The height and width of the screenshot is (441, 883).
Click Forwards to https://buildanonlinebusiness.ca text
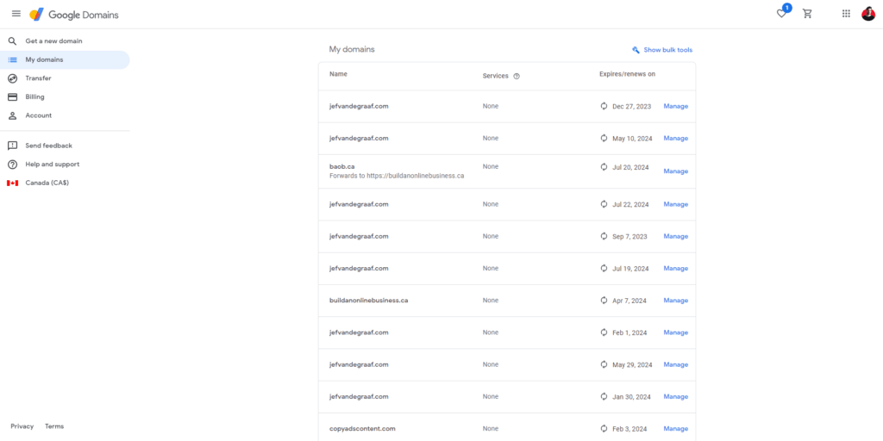397,176
